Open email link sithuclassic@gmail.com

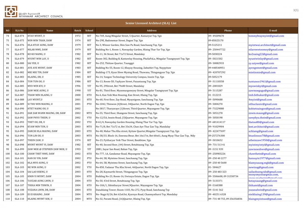(x=263, y=104)
